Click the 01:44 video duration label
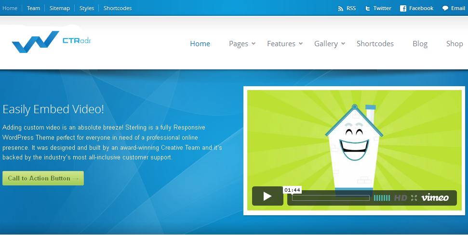The image size is (468, 235). coord(292,190)
